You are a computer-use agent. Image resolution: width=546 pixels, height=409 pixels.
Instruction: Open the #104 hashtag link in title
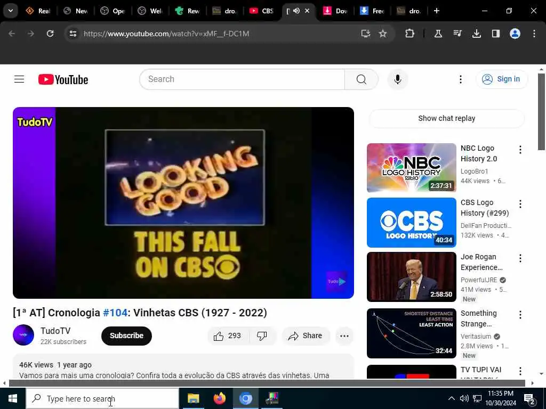click(x=115, y=313)
